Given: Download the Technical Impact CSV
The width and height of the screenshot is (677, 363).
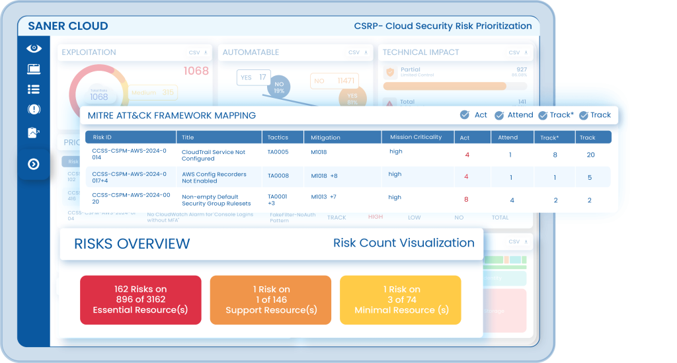Looking at the screenshot, I should pos(518,52).
